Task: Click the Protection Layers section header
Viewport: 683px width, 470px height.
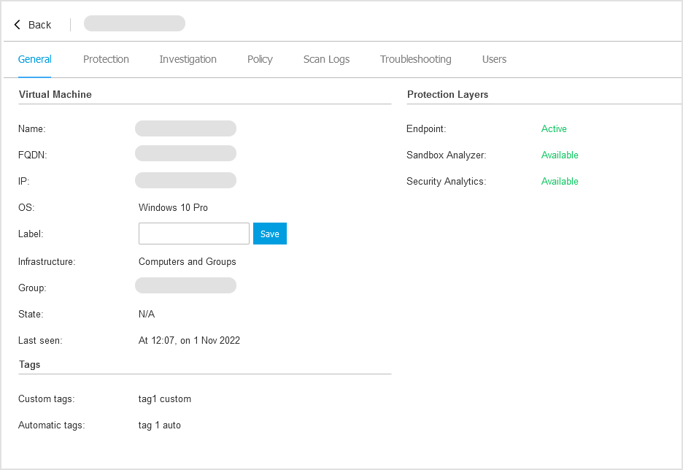Action: [447, 94]
